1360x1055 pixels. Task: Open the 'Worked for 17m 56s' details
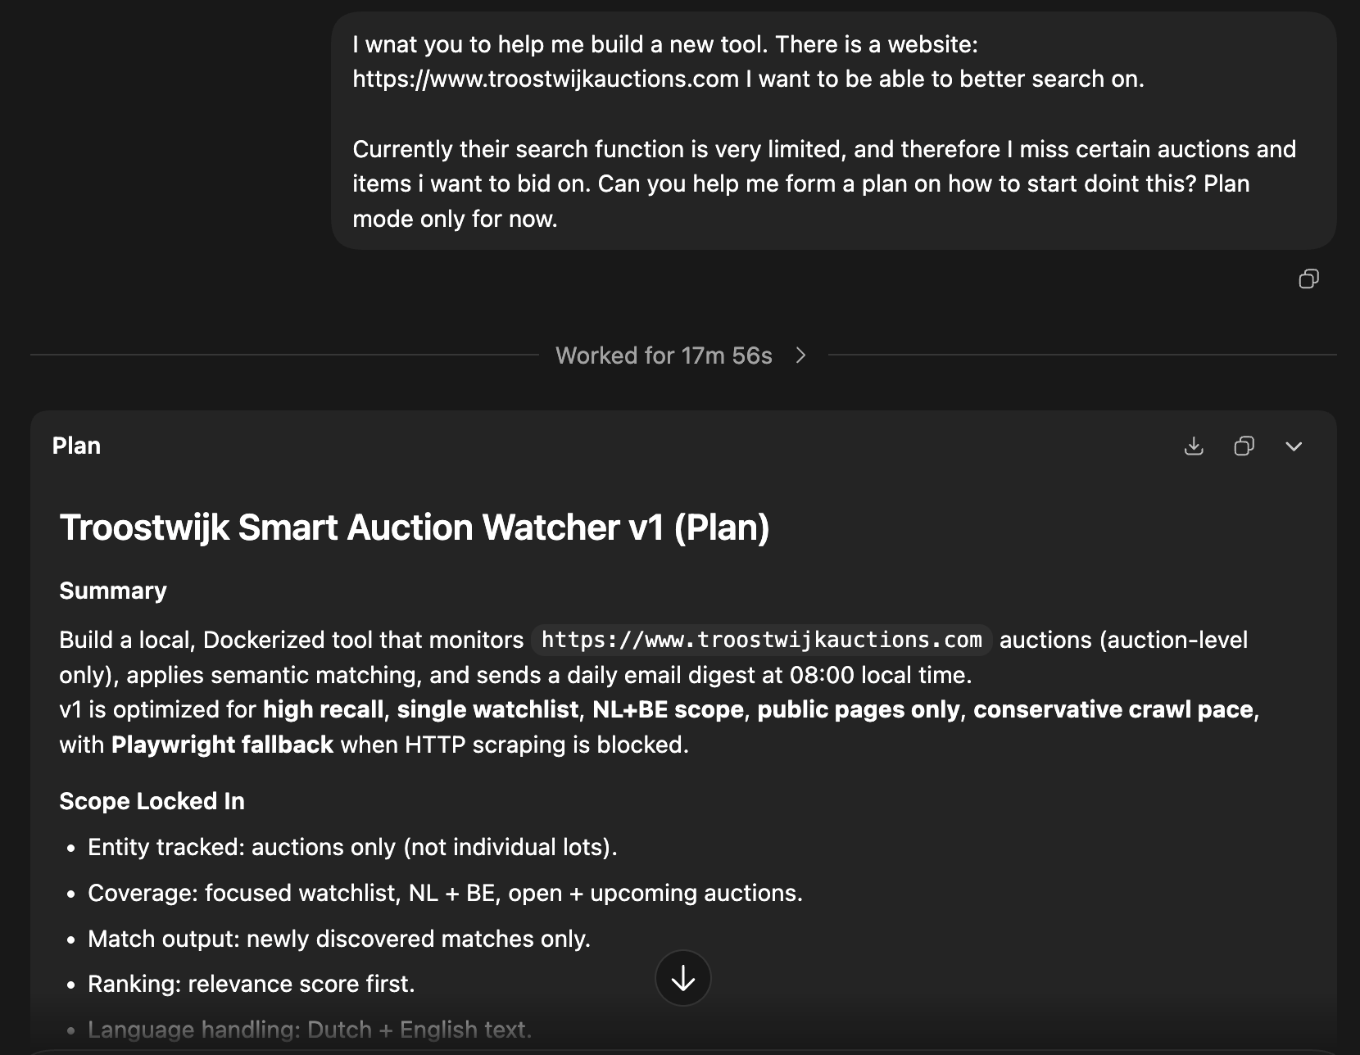tap(664, 355)
